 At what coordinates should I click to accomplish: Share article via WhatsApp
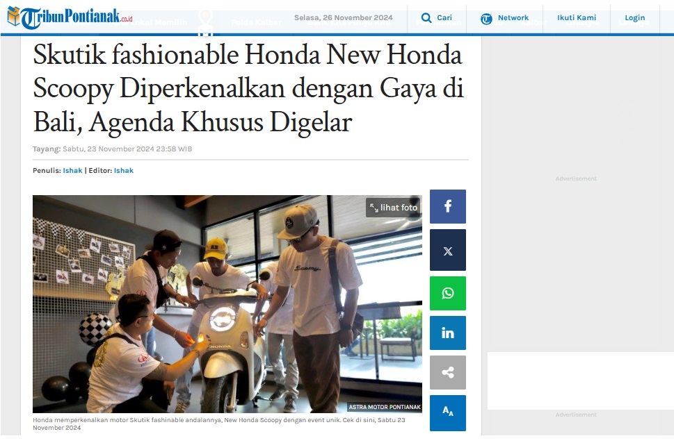click(447, 293)
